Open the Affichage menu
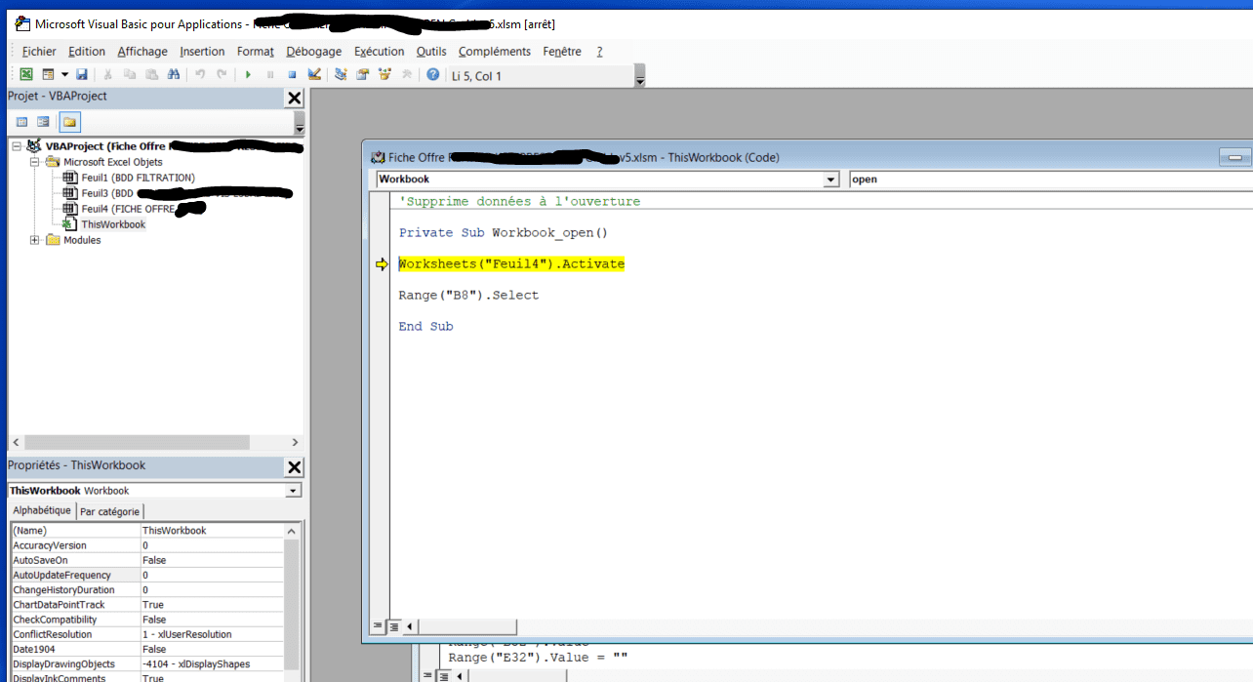This screenshot has height=682, width=1253. (142, 52)
